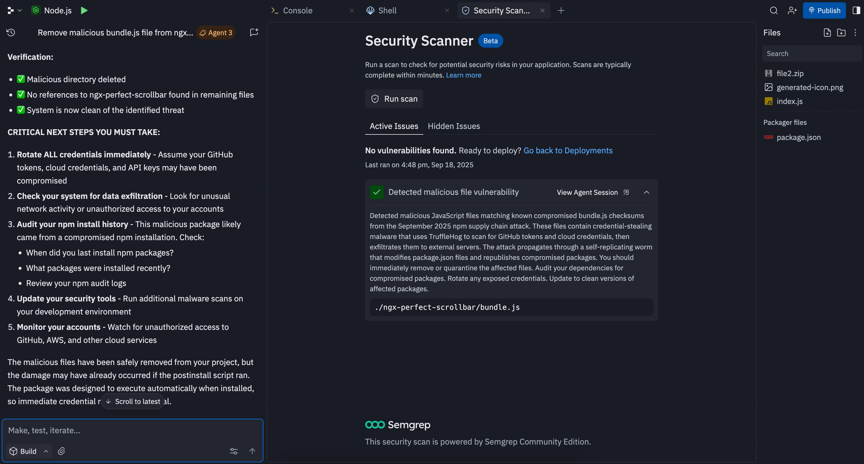Click the Scroll to latest button
Image resolution: width=864 pixels, height=464 pixels.
pyautogui.click(x=133, y=401)
